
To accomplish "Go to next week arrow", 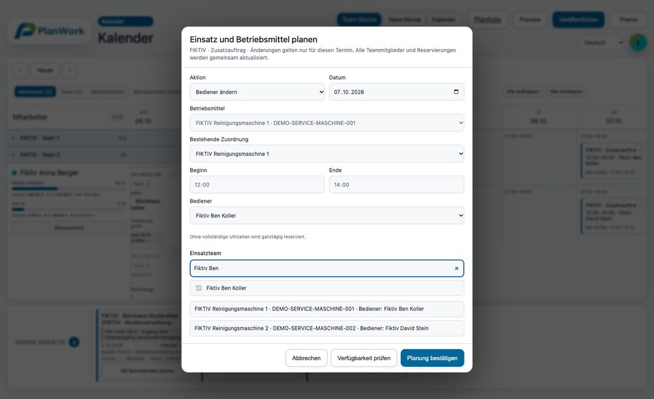I will tap(70, 70).
